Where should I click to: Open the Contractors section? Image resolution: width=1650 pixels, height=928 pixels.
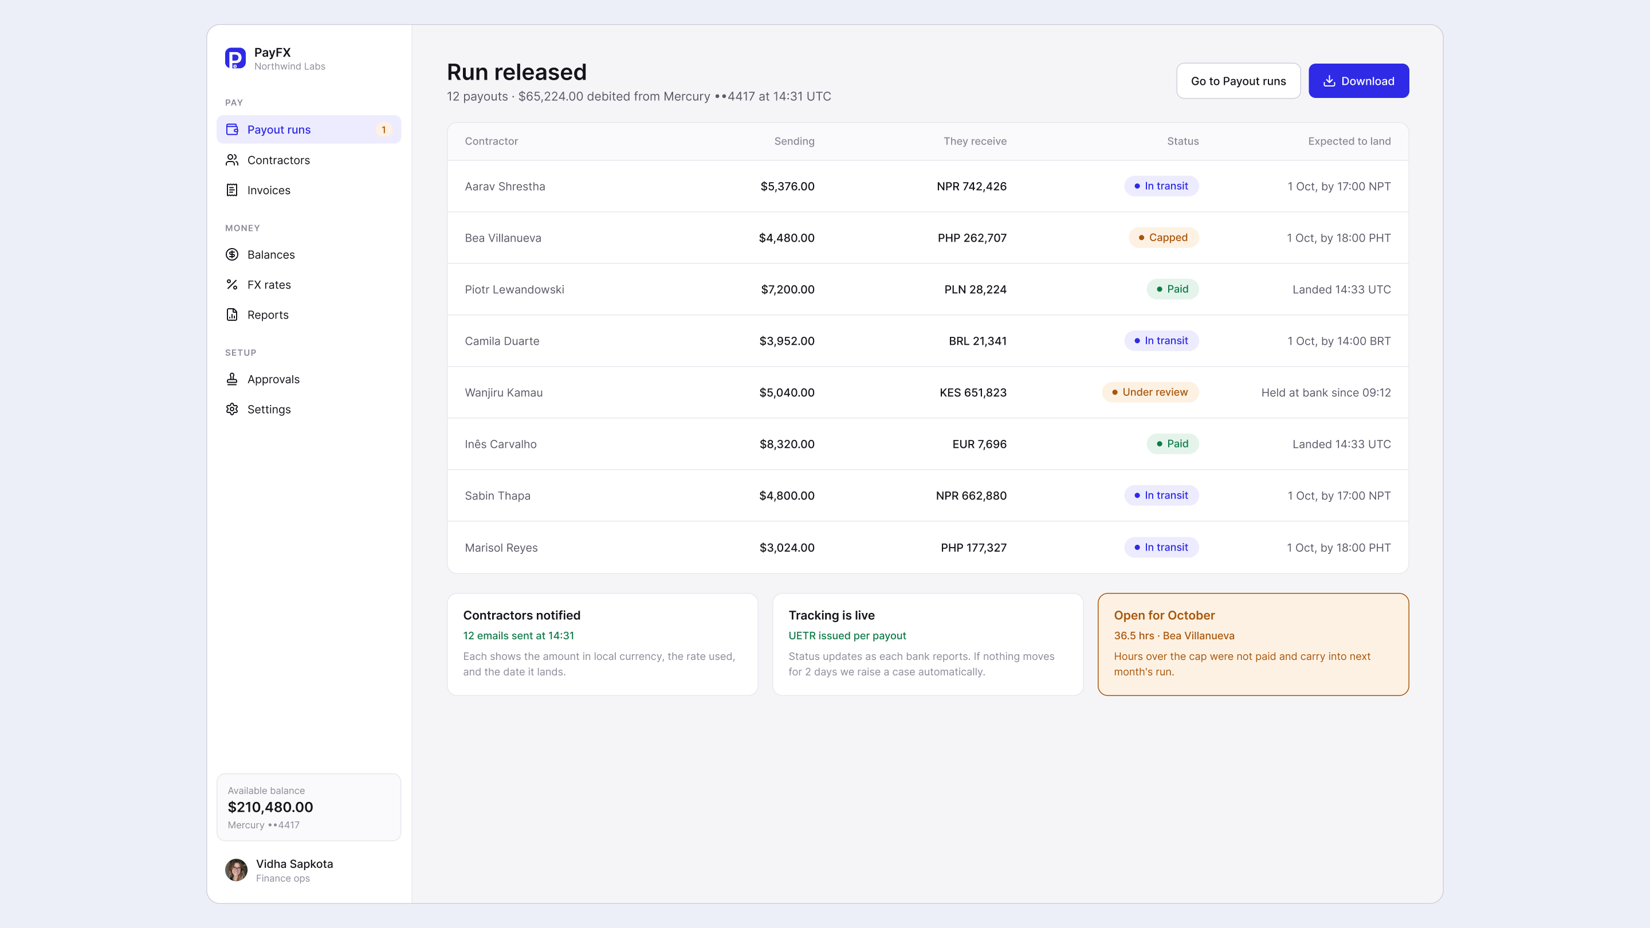(309, 160)
